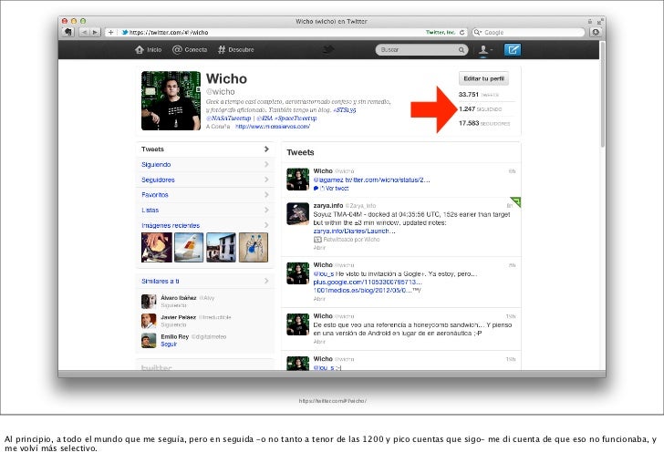Open the Descubre hashtag icon
Screen dimensions: 664x473
222,49
